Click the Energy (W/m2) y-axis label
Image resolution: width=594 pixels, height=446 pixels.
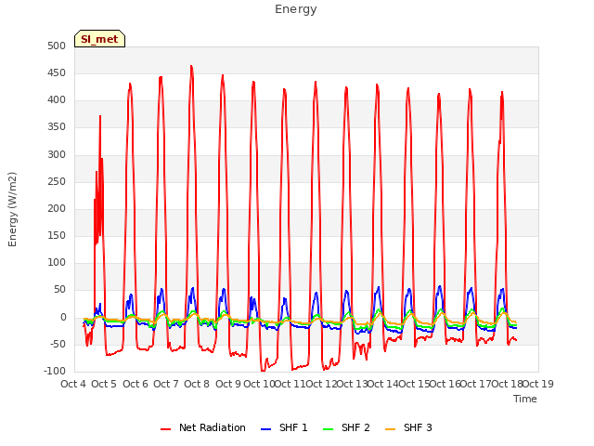(x=12, y=209)
